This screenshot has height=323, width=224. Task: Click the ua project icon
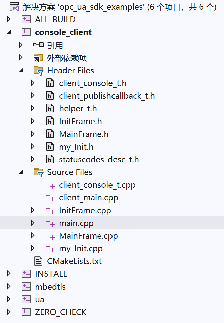click(x=26, y=299)
